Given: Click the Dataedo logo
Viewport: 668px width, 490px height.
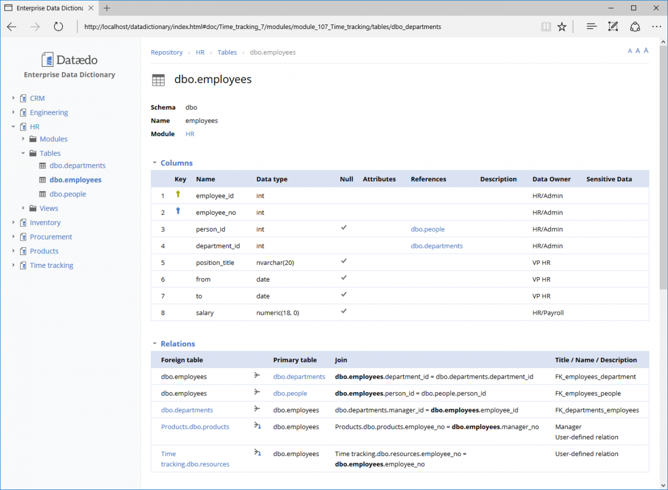Looking at the screenshot, I should click(69, 59).
